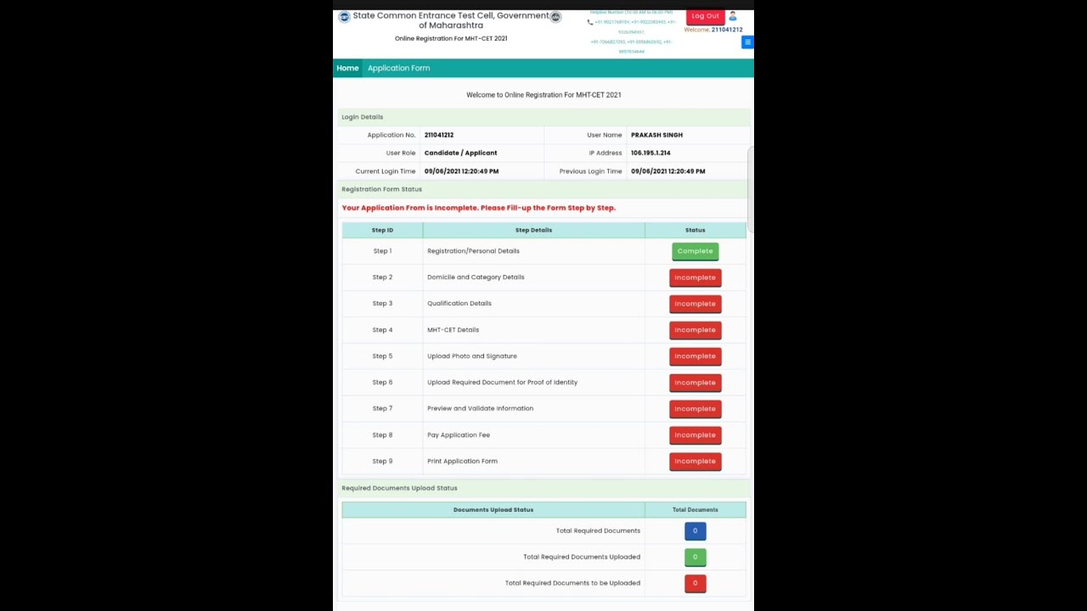Viewport: 1087px width, 611px height.
Task: Select application number 211041212
Action: click(x=439, y=135)
